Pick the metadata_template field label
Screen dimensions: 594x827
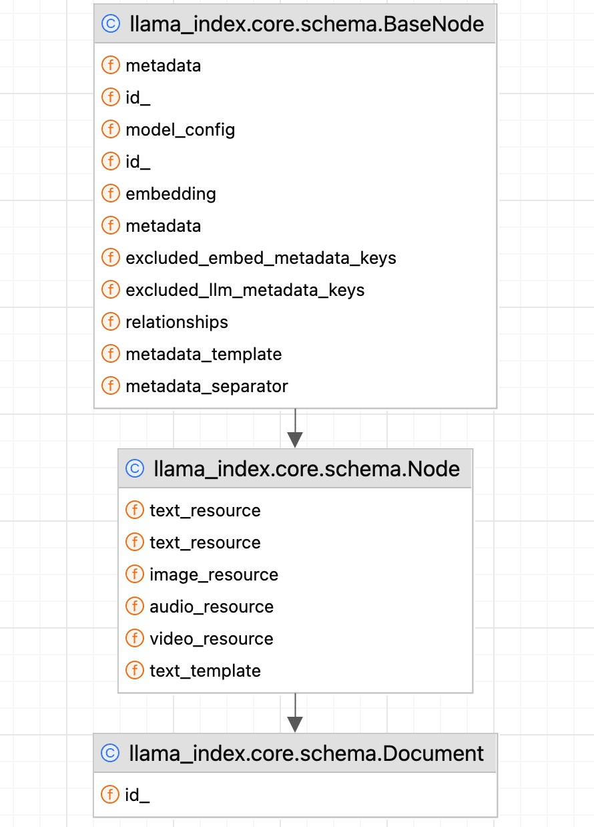204,354
